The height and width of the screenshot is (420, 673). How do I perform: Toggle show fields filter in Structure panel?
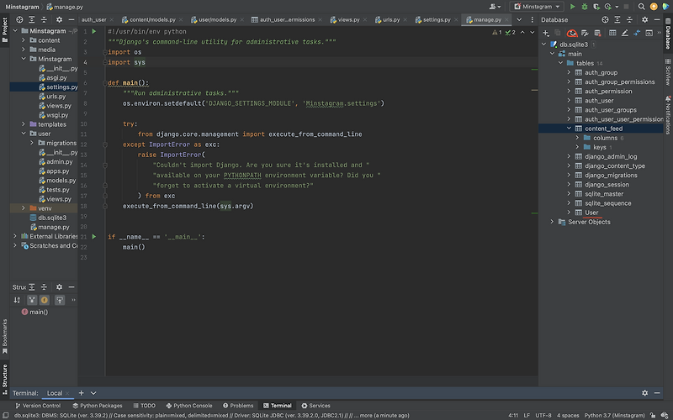point(45,299)
